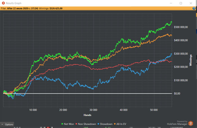
Task: Click the 50 000 hands axis label
Action: coord(154,110)
